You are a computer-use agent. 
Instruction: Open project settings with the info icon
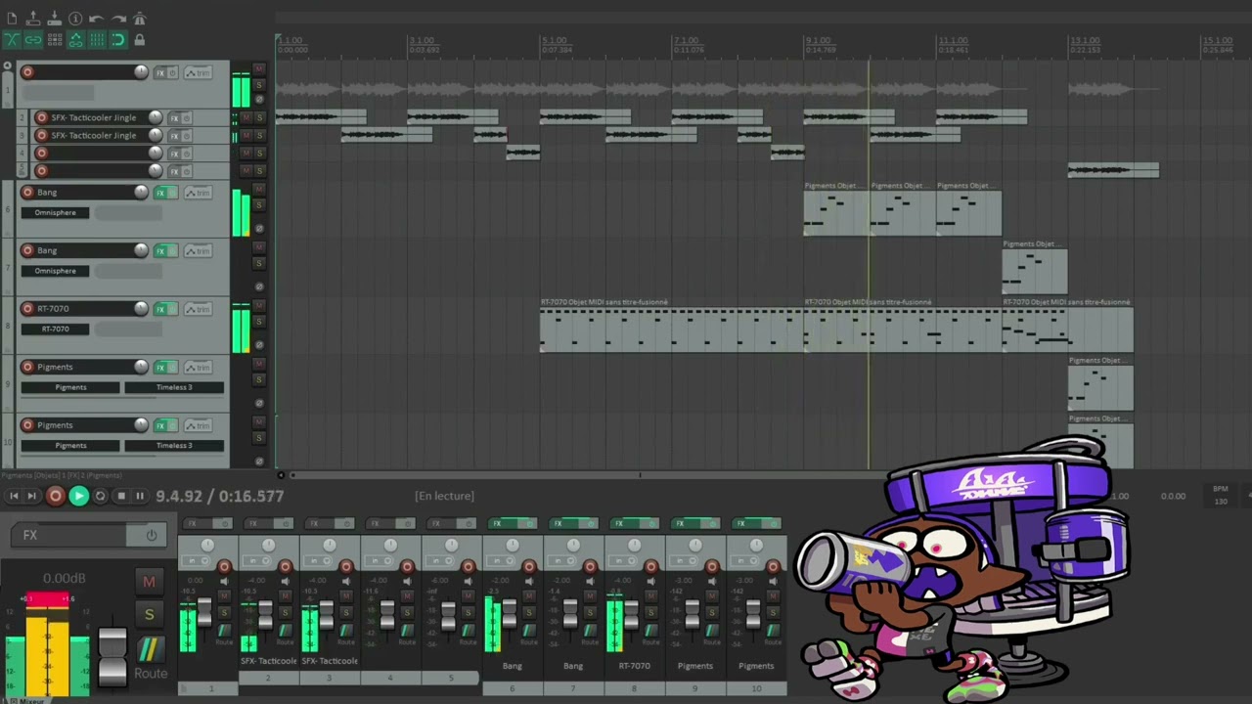75,19
